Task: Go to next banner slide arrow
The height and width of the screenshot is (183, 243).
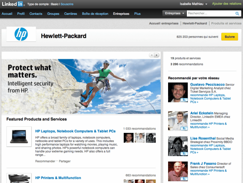Action: pos(157,55)
